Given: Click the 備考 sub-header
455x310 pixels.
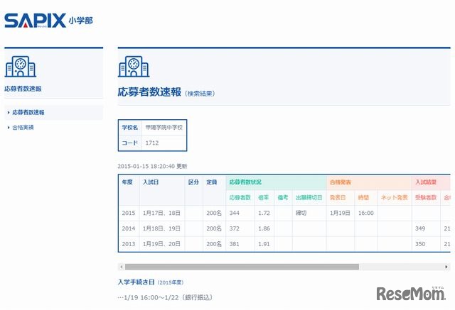Looking at the screenshot, I should 283,198.
